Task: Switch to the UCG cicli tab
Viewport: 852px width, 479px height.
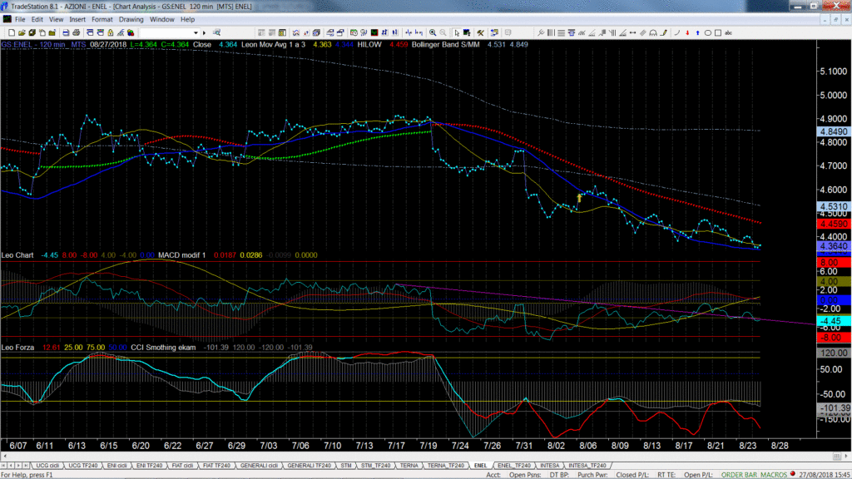Action: [x=47, y=466]
